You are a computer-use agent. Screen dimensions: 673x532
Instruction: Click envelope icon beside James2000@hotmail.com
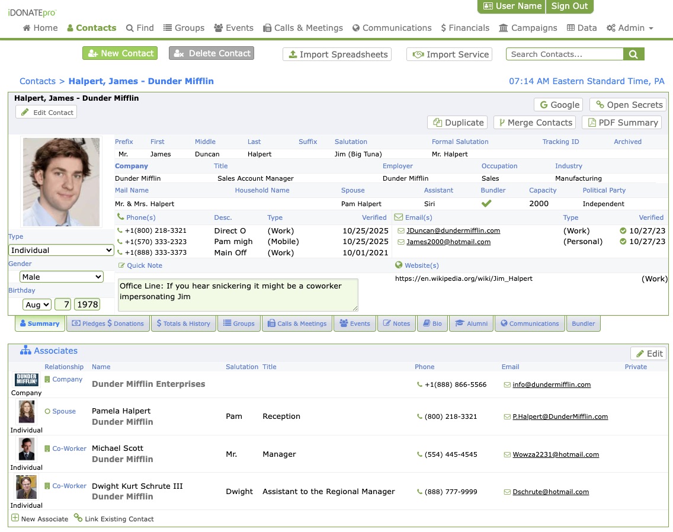pyautogui.click(x=401, y=242)
